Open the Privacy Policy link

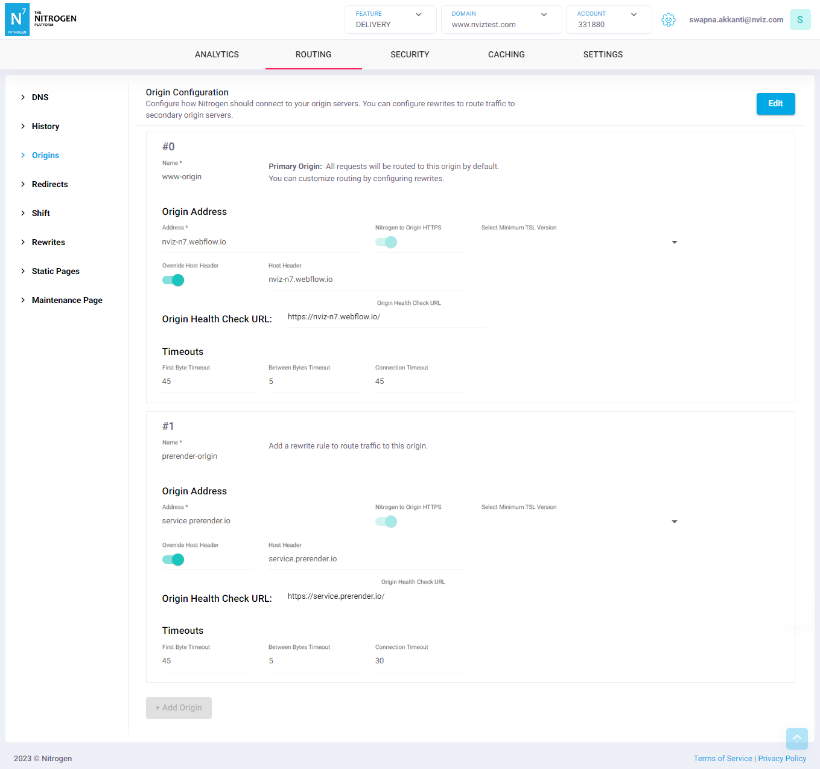[782, 759]
